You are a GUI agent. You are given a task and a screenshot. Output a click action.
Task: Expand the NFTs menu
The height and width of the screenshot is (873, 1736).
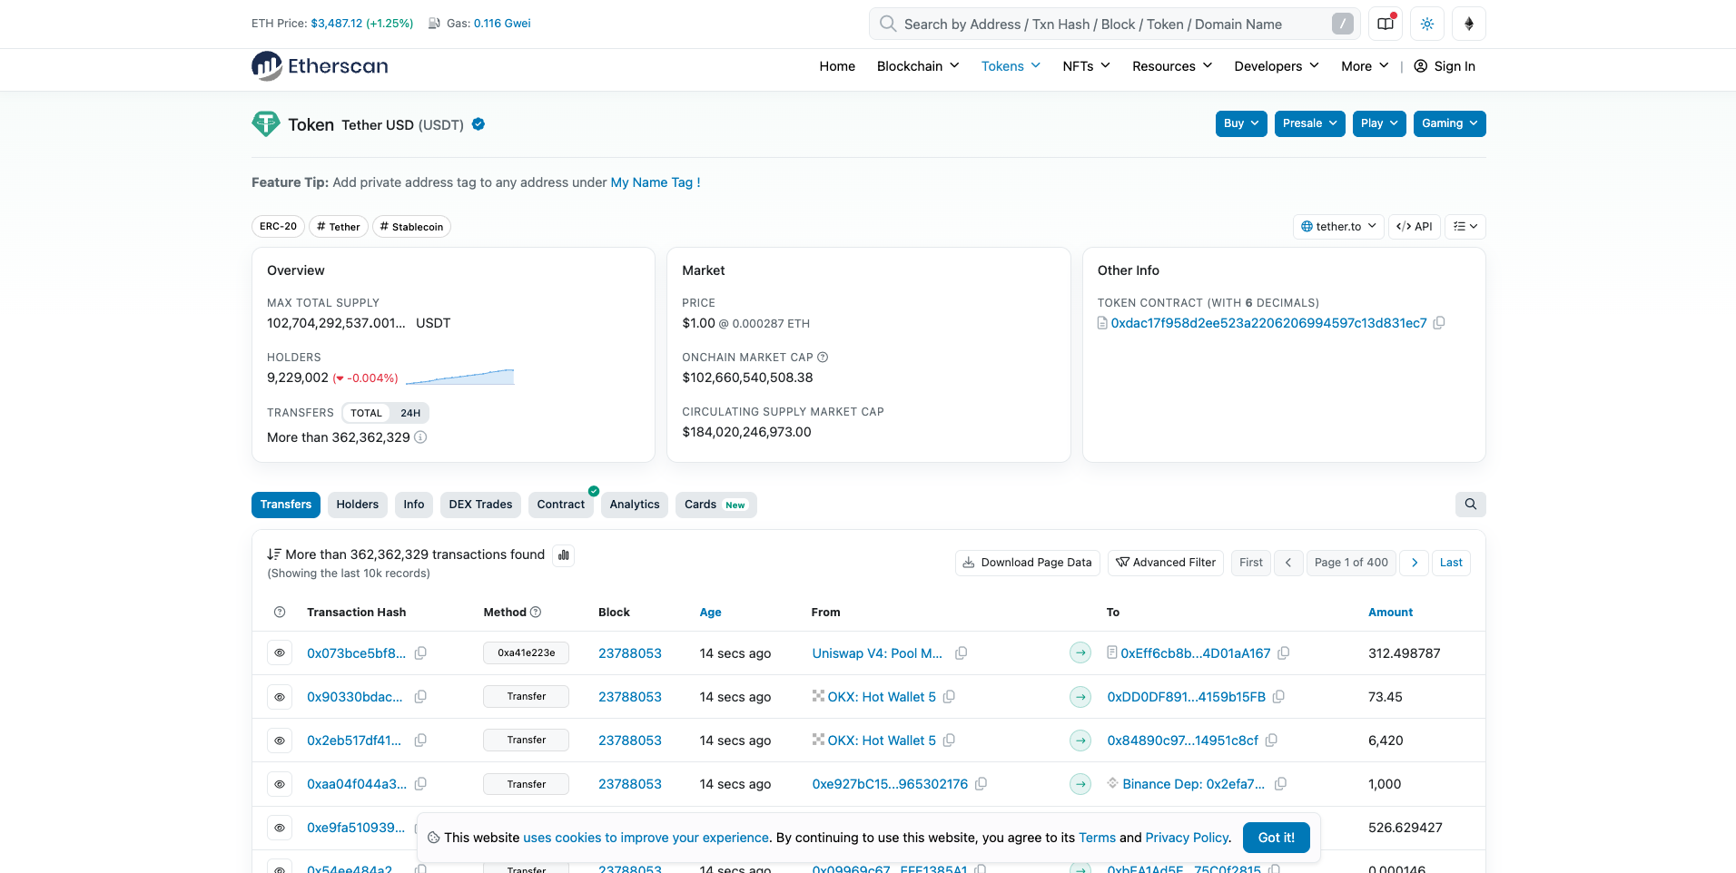1086,66
